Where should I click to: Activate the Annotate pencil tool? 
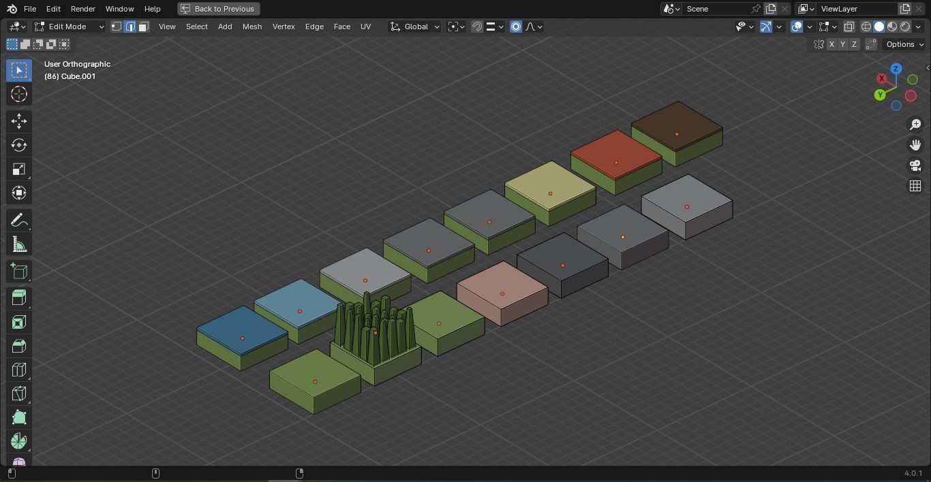19,220
